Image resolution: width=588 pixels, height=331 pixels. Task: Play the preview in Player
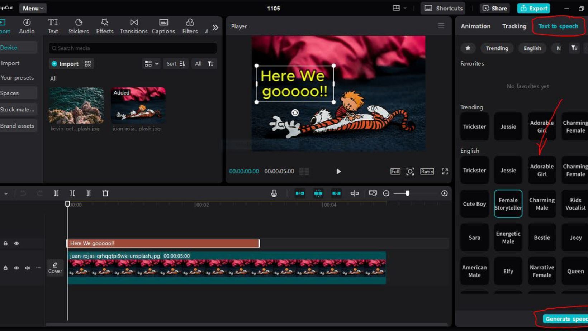[x=338, y=171]
